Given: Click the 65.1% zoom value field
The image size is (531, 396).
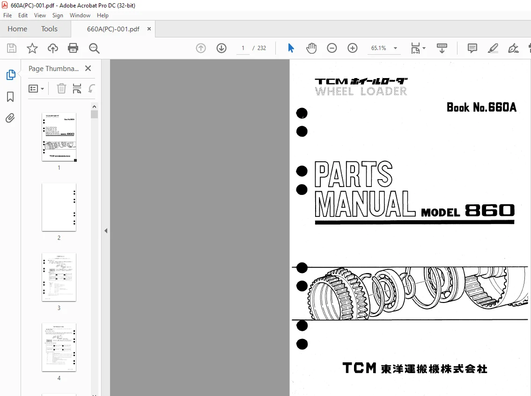Looking at the screenshot, I should (379, 48).
